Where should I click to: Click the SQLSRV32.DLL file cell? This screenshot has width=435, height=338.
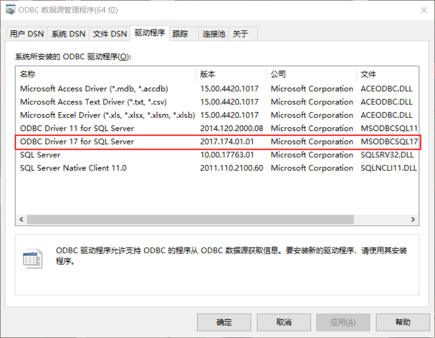click(387, 155)
